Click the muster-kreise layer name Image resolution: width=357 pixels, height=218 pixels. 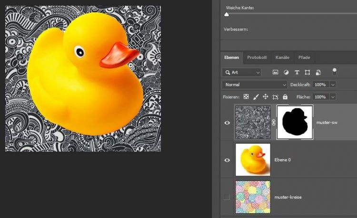pyautogui.click(x=288, y=197)
